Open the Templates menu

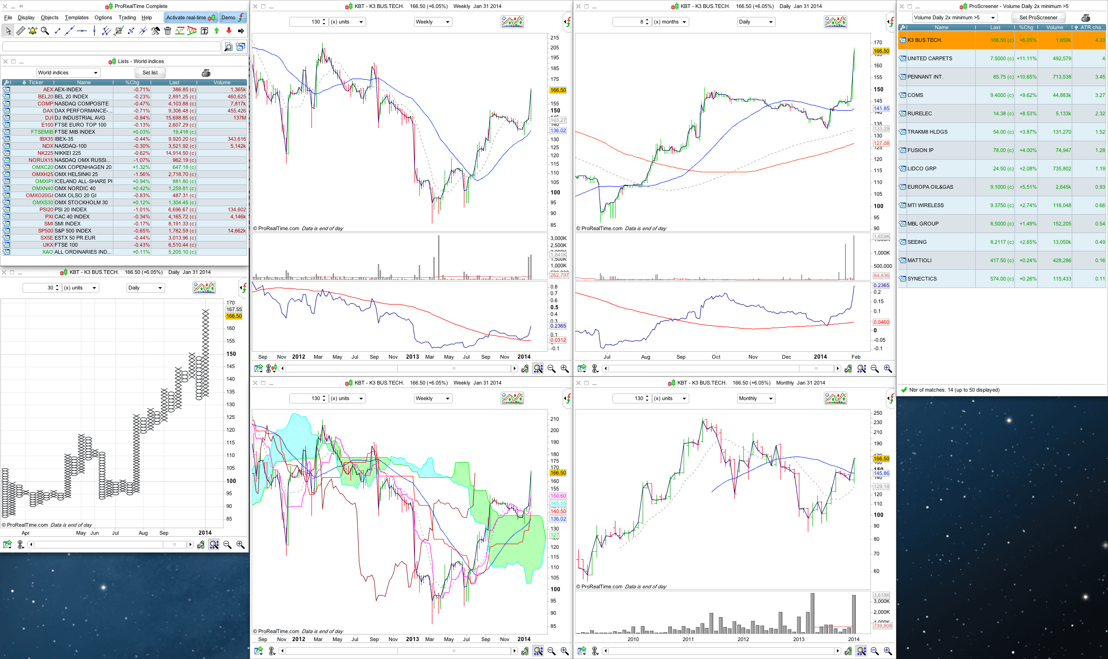(76, 17)
